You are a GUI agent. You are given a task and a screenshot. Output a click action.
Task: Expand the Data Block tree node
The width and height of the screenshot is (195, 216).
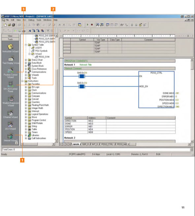point(26,63)
